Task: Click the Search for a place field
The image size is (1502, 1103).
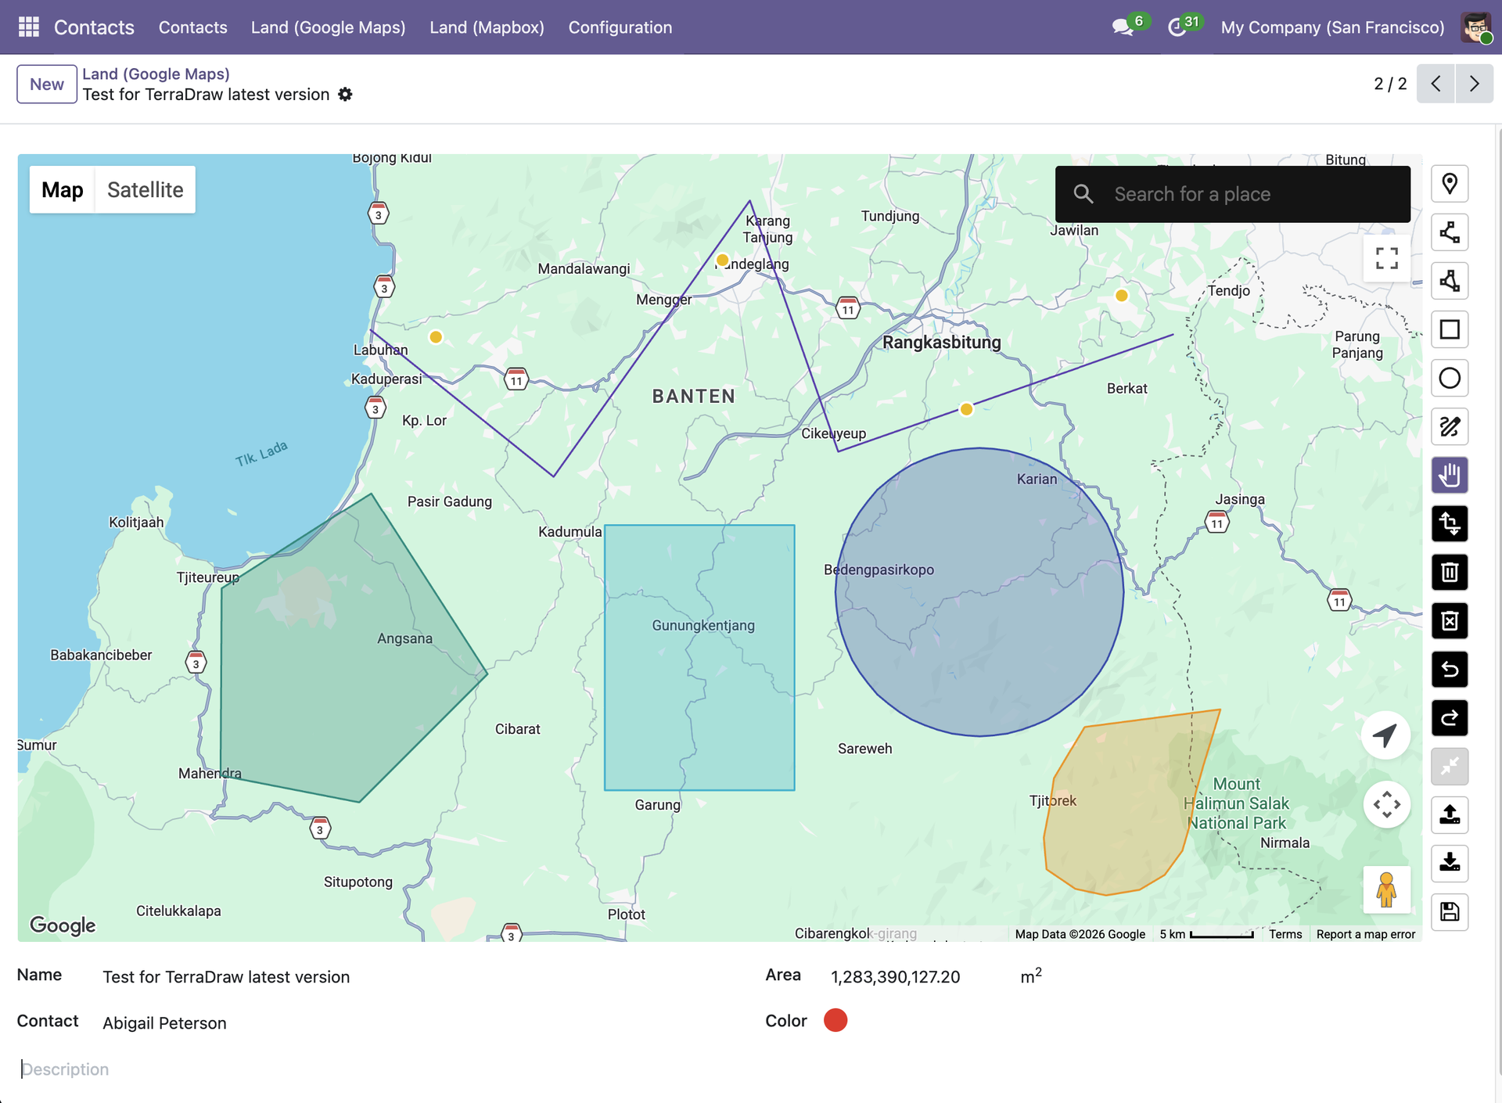Action: (x=1233, y=194)
